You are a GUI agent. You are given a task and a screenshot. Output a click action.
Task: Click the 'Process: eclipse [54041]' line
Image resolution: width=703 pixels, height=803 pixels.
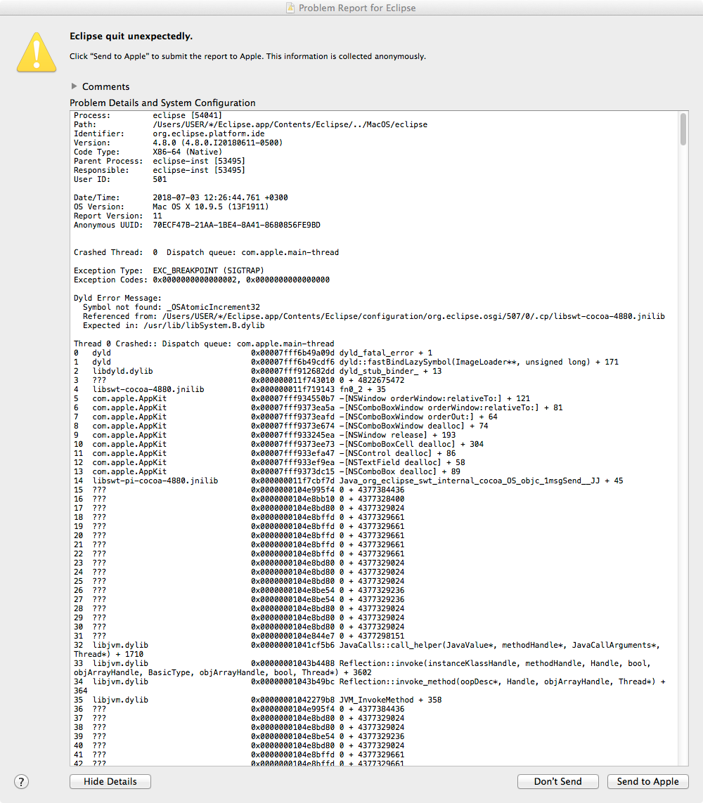point(148,115)
